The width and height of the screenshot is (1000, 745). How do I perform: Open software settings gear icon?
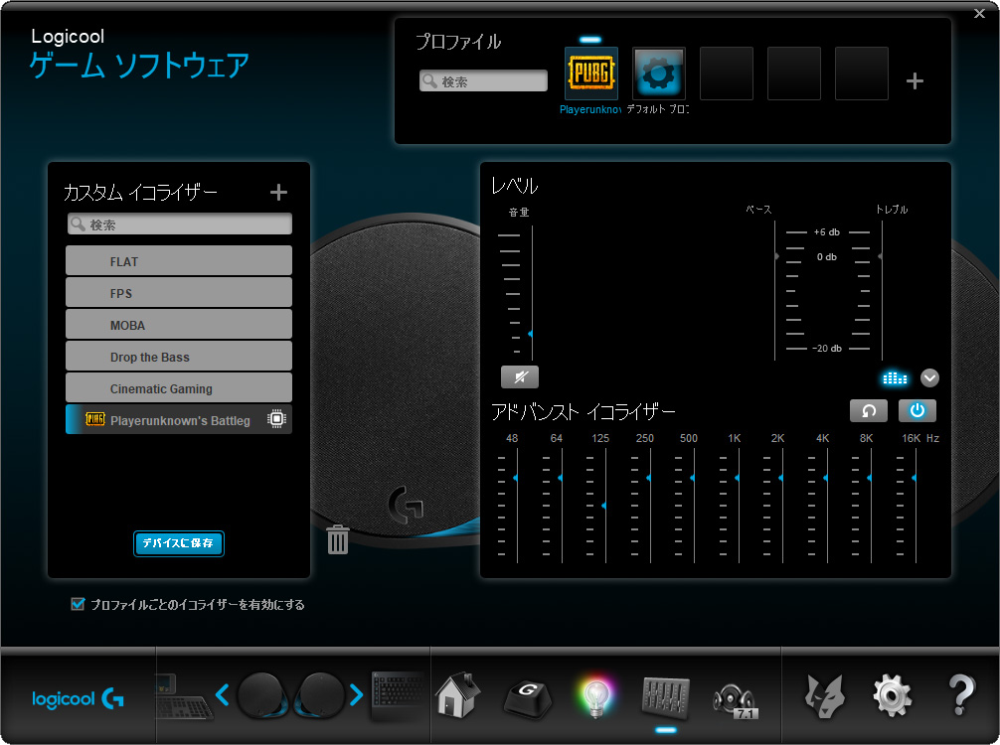[893, 696]
